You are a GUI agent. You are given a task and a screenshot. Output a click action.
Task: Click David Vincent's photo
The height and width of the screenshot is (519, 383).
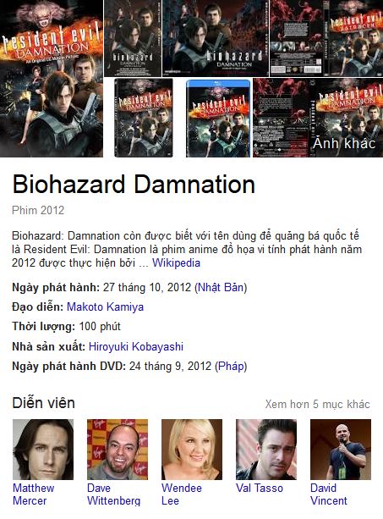click(x=341, y=450)
